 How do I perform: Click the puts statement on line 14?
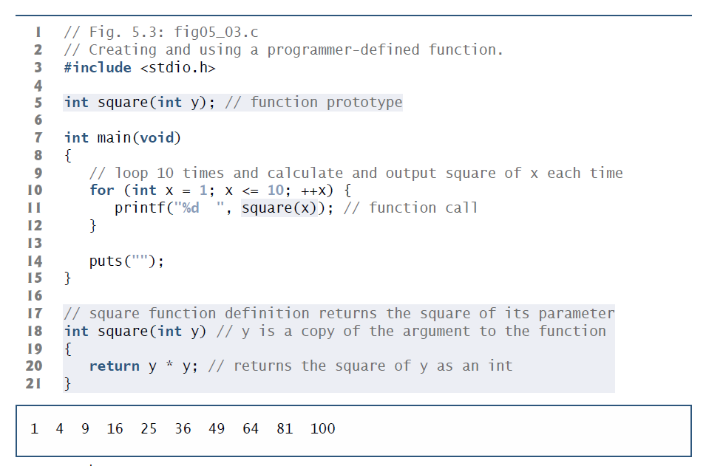click(126, 261)
